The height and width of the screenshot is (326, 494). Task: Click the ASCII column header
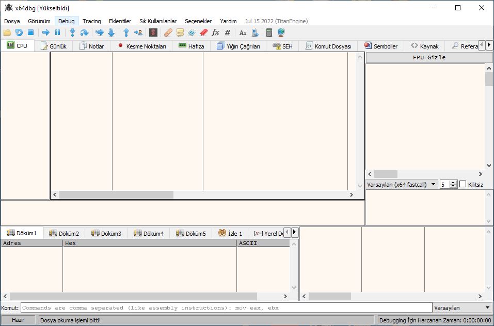click(263, 243)
